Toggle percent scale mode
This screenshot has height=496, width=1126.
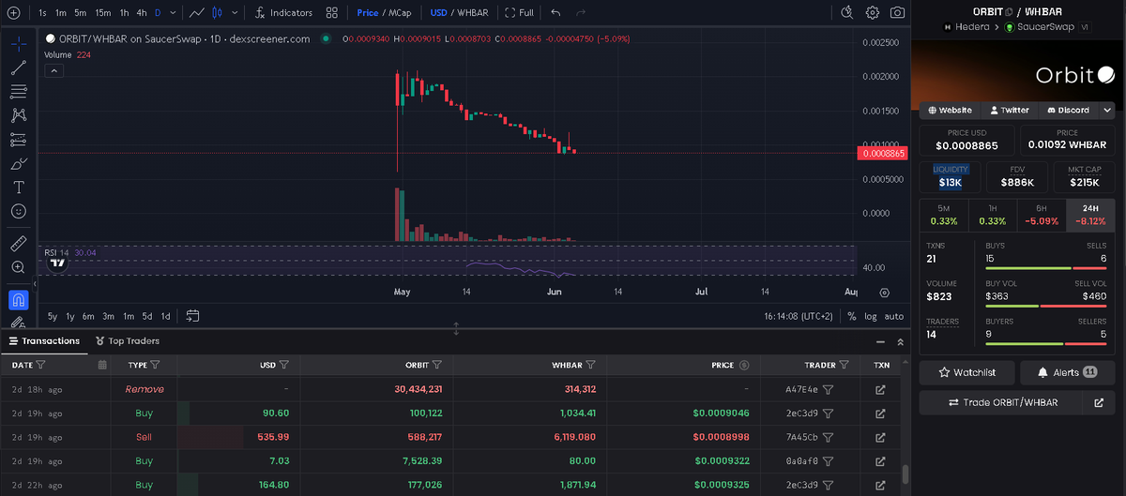(852, 316)
